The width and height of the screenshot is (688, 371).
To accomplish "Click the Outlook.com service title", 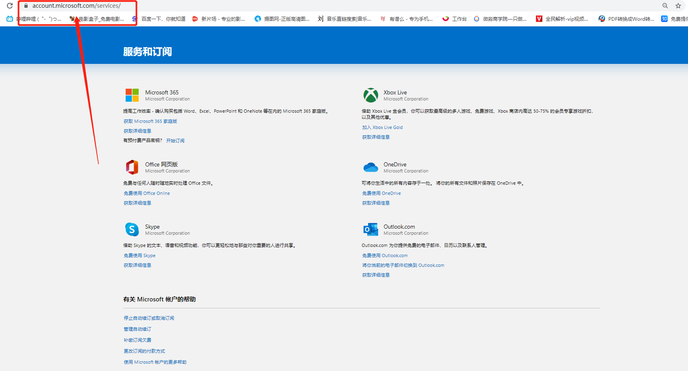I will click(399, 227).
